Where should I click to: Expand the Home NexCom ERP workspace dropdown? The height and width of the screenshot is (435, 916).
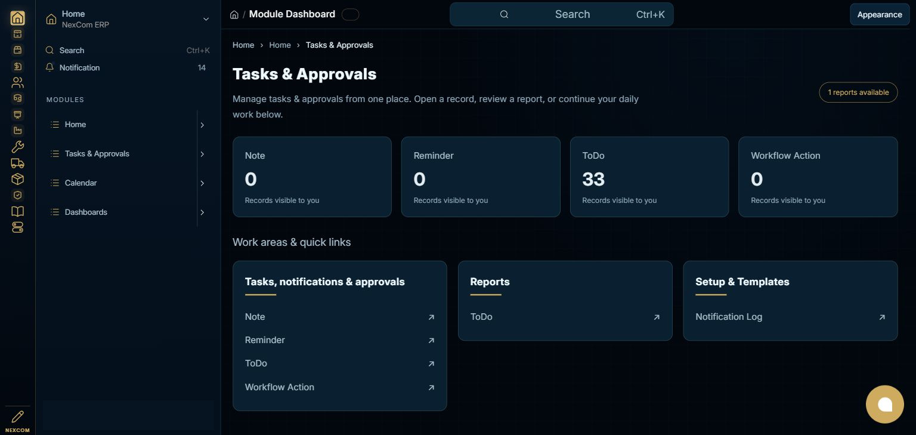[206, 19]
